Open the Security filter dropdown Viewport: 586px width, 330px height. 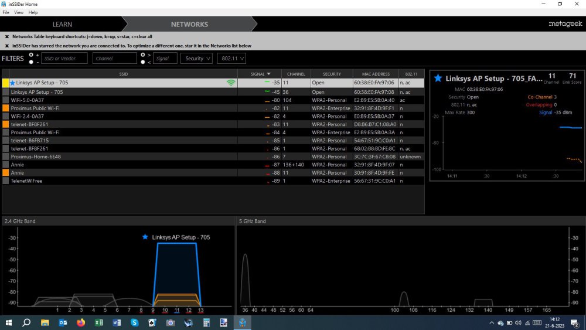click(x=197, y=59)
